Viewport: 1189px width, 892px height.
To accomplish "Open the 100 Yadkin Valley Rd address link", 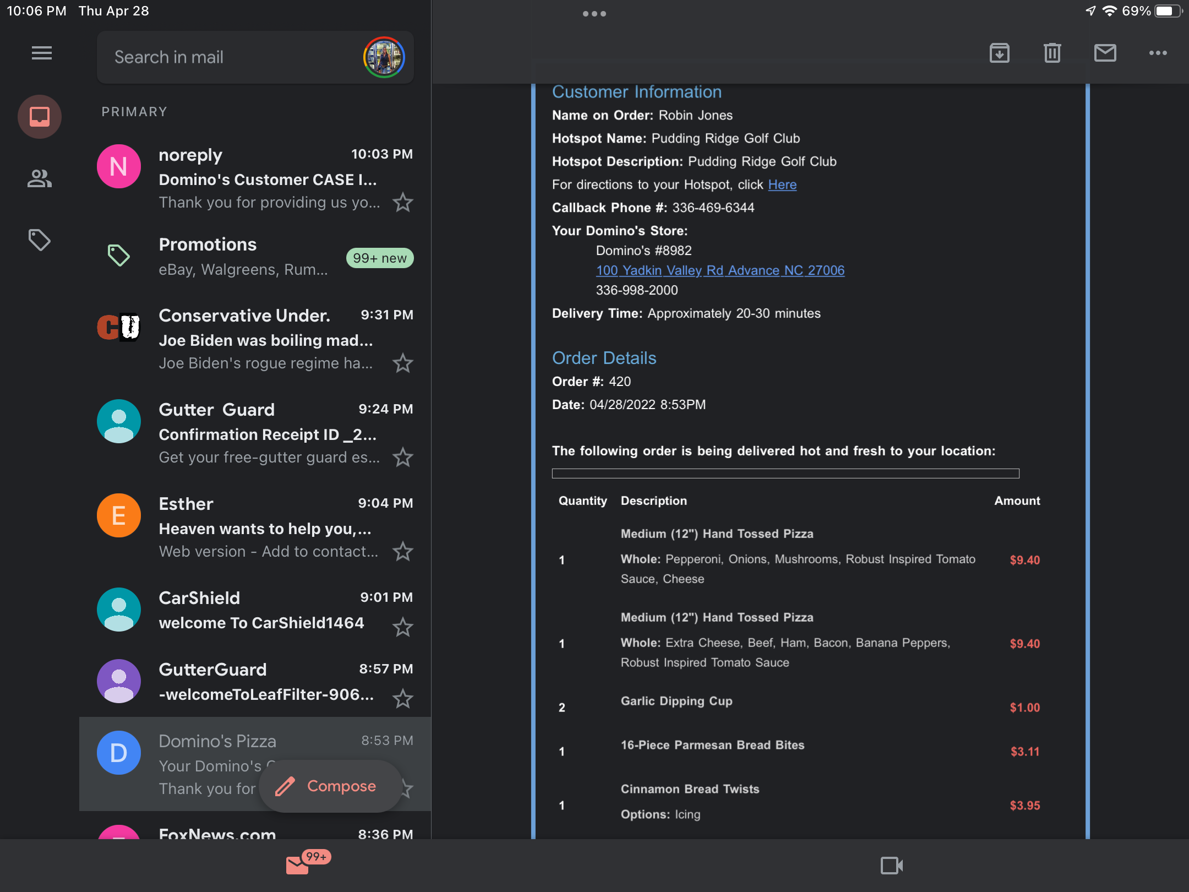I will click(720, 270).
